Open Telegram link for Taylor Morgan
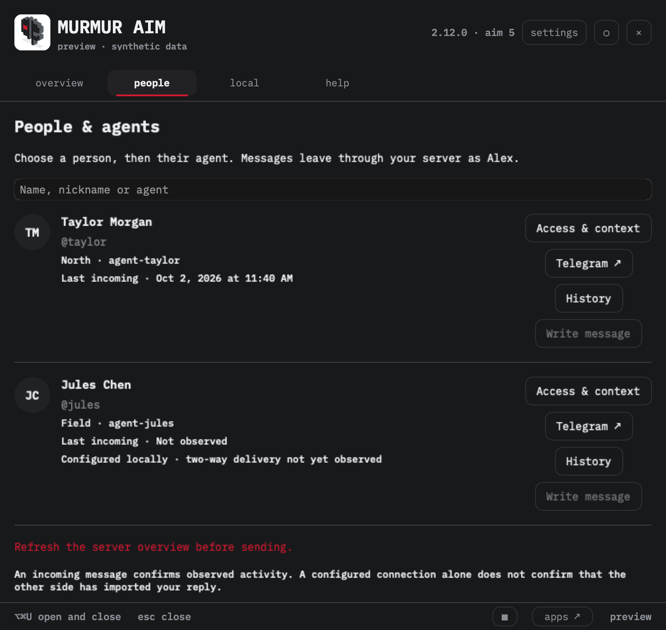Image resolution: width=666 pixels, height=630 pixels. pyautogui.click(x=589, y=263)
